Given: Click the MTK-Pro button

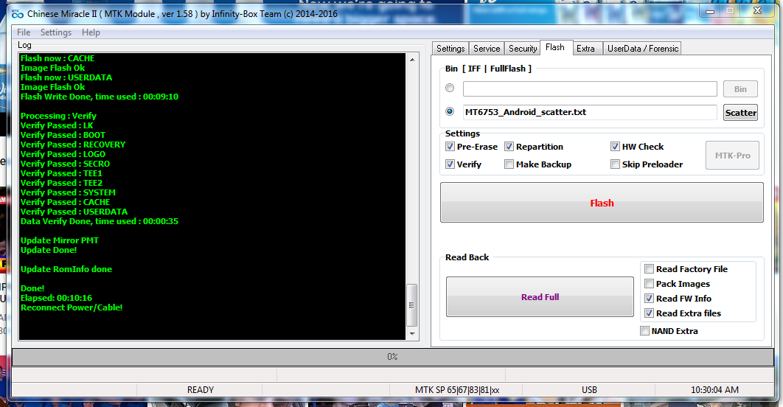Looking at the screenshot, I should (x=732, y=156).
